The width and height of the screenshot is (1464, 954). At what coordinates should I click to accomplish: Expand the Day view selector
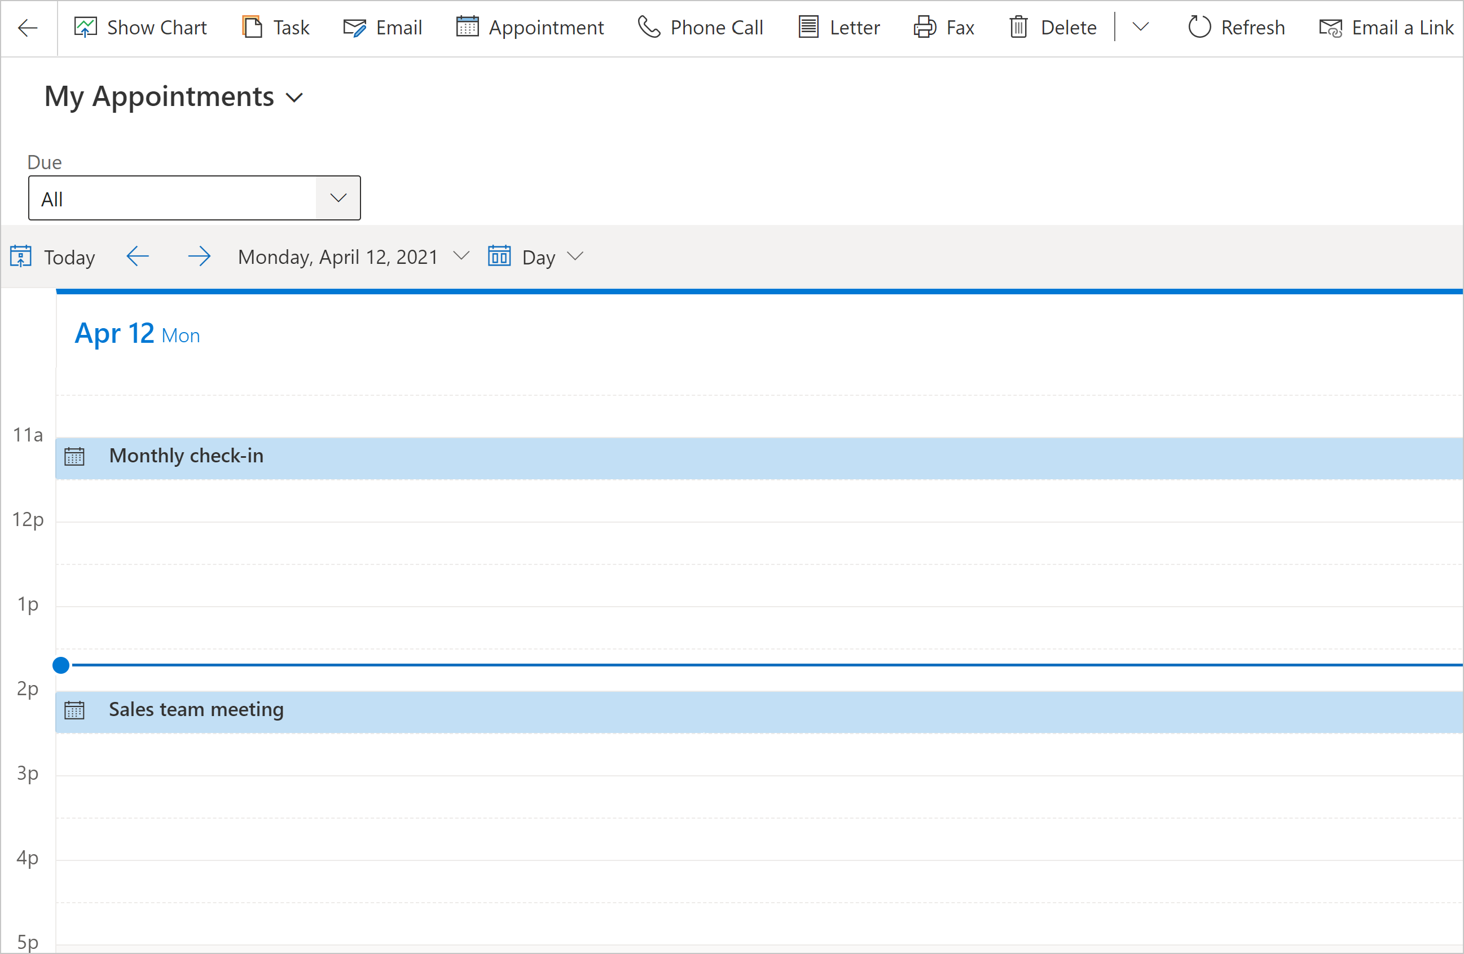coord(576,256)
